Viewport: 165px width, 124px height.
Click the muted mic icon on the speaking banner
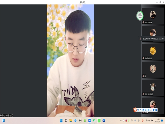[x=140, y=39]
